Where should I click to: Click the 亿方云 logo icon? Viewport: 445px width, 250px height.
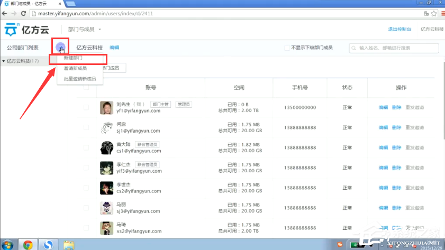11,29
